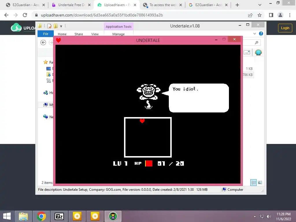Click the red soul heart in battle box
This screenshot has height=222, width=296.
coord(142,121)
